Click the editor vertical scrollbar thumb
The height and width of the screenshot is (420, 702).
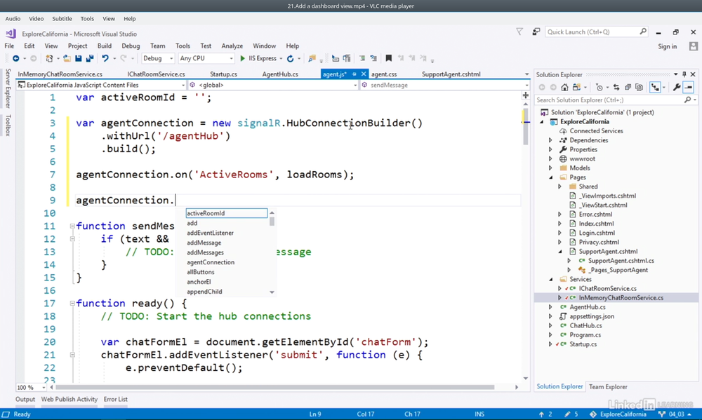526,126
